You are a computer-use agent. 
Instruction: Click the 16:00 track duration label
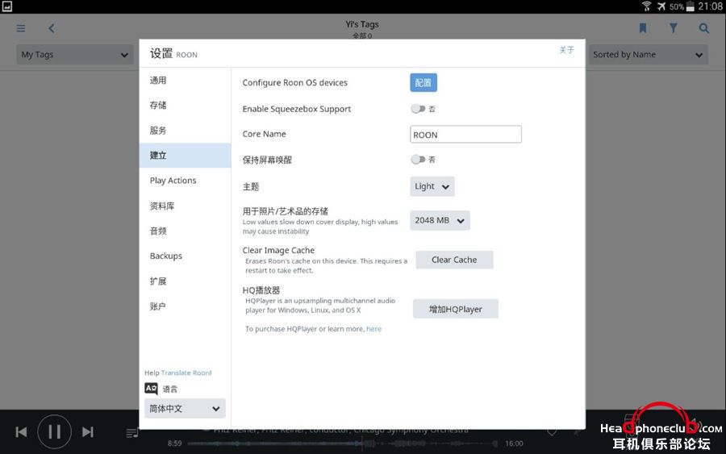point(514,444)
